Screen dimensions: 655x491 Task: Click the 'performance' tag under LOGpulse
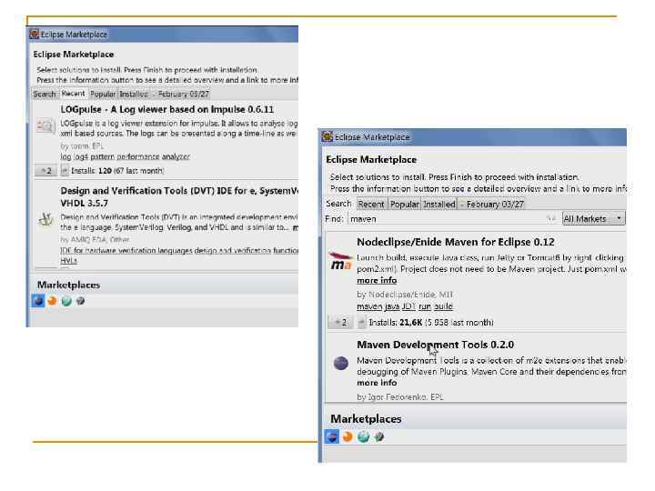138,156
